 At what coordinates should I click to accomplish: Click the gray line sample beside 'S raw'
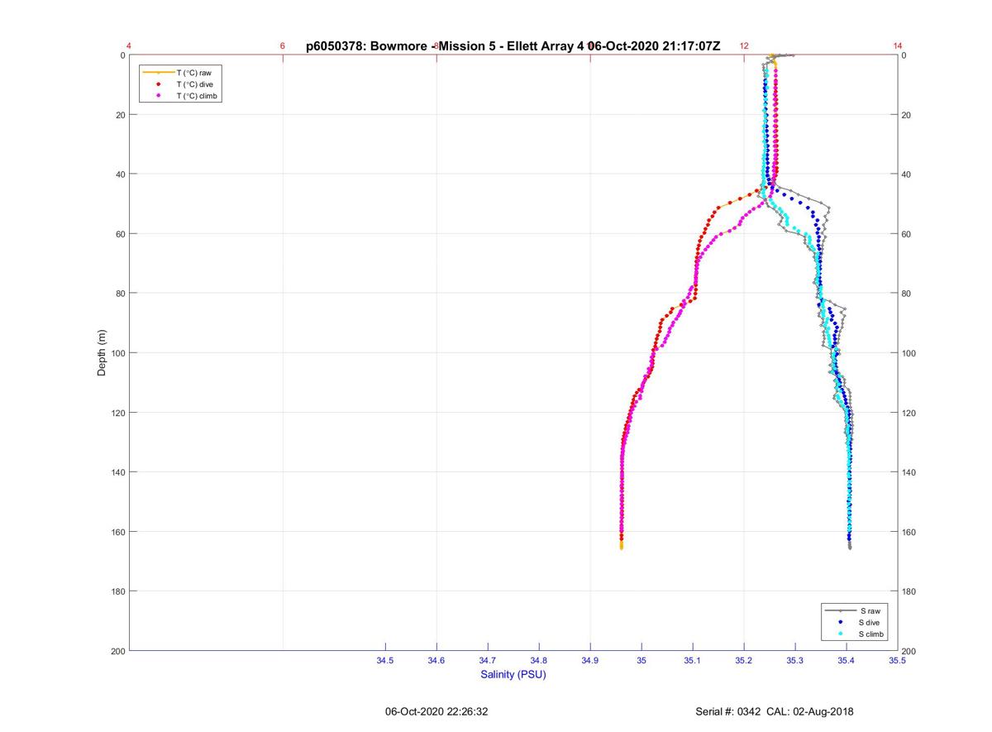point(840,610)
